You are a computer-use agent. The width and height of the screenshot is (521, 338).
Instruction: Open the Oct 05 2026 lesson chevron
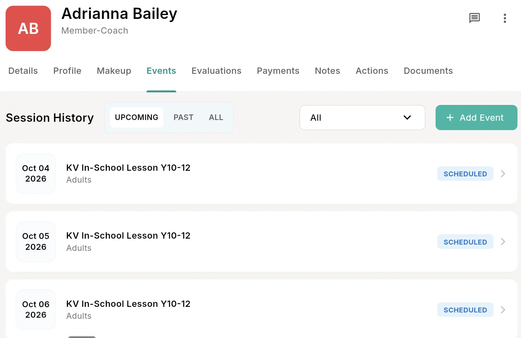[503, 241]
